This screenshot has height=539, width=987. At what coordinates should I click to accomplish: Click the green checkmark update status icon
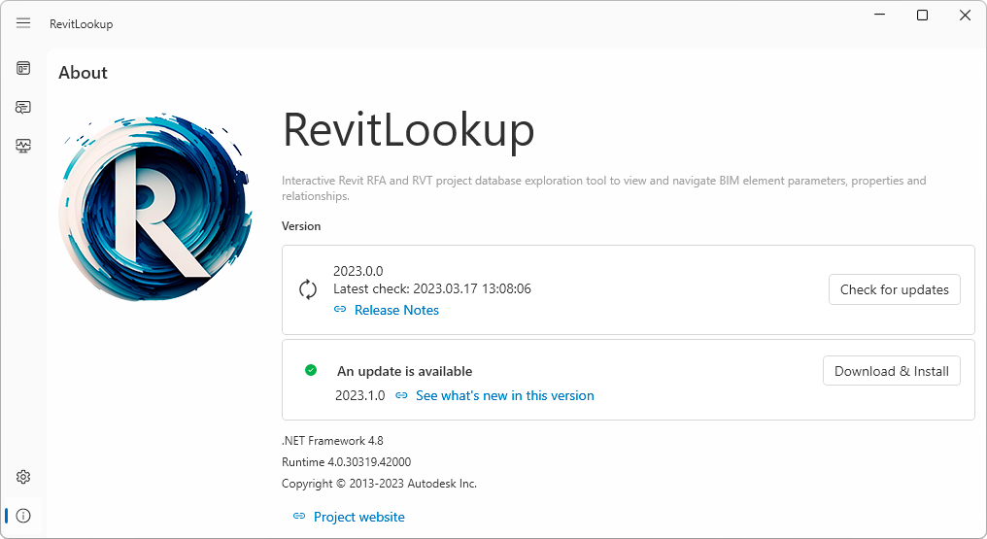pos(311,370)
